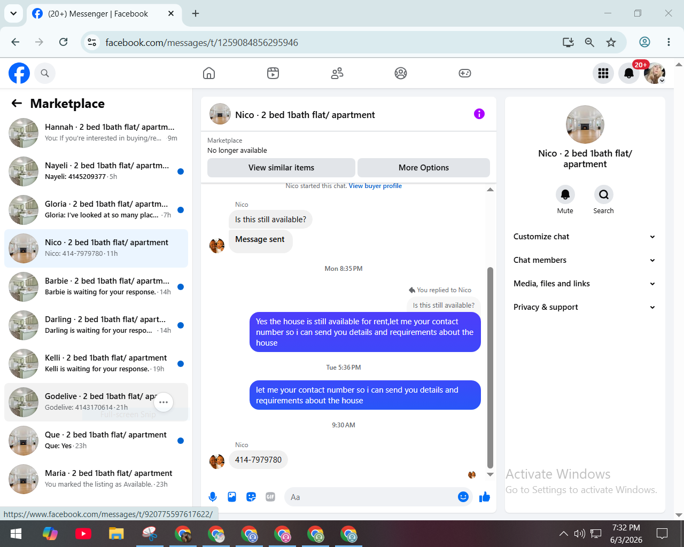Open the Friends icon in top navigation
This screenshot has width=684, height=547.
337,73
